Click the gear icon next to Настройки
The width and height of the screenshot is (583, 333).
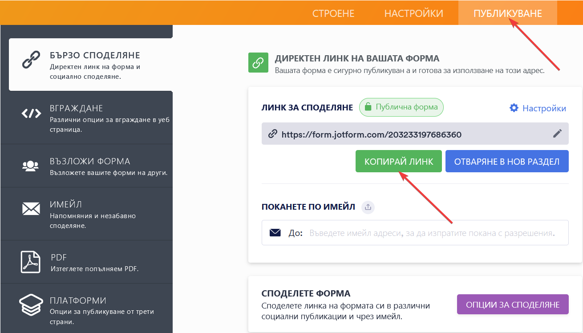tap(514, 108)
